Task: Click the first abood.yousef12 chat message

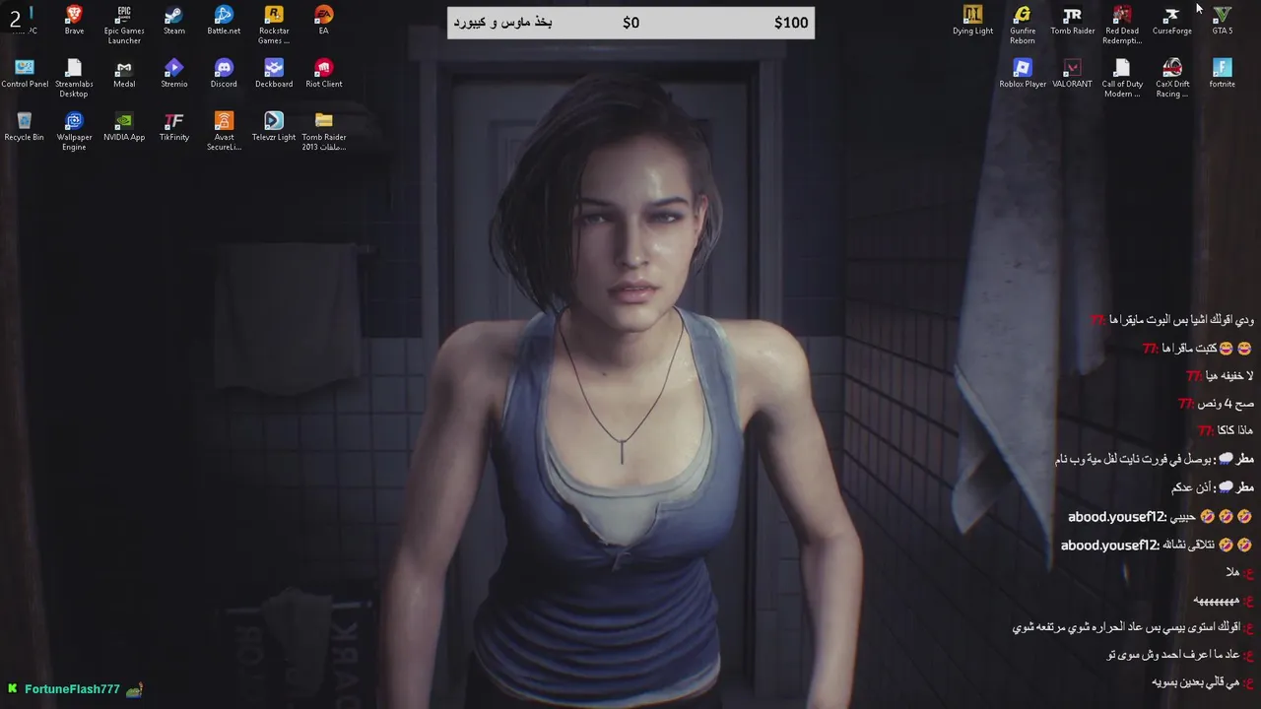Action: click(1160, 517)
